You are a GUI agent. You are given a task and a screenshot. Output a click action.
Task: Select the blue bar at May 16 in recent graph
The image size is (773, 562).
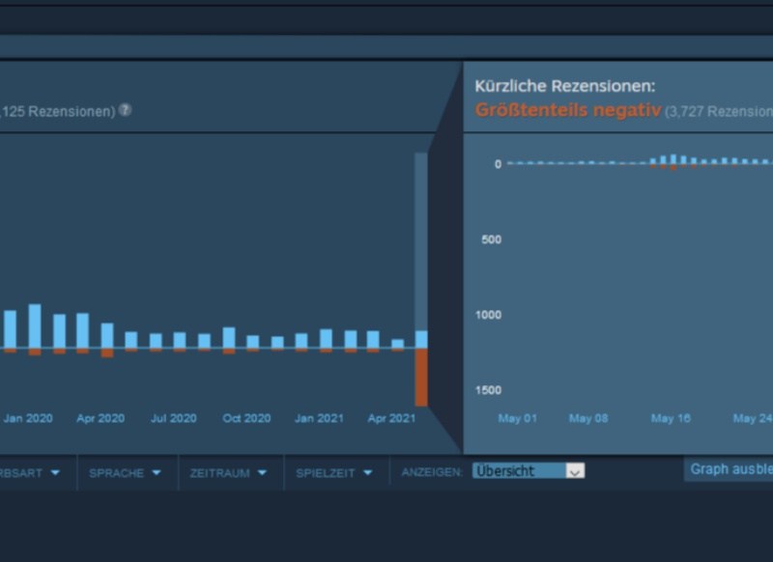(673, 159)
